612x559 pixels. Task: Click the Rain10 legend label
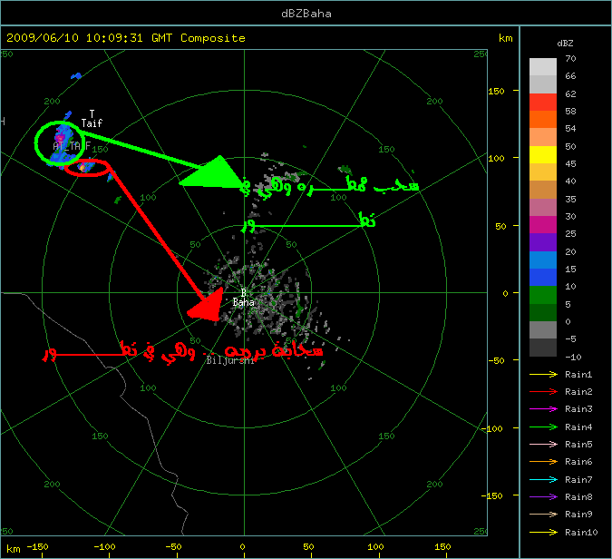coord(581,532)
